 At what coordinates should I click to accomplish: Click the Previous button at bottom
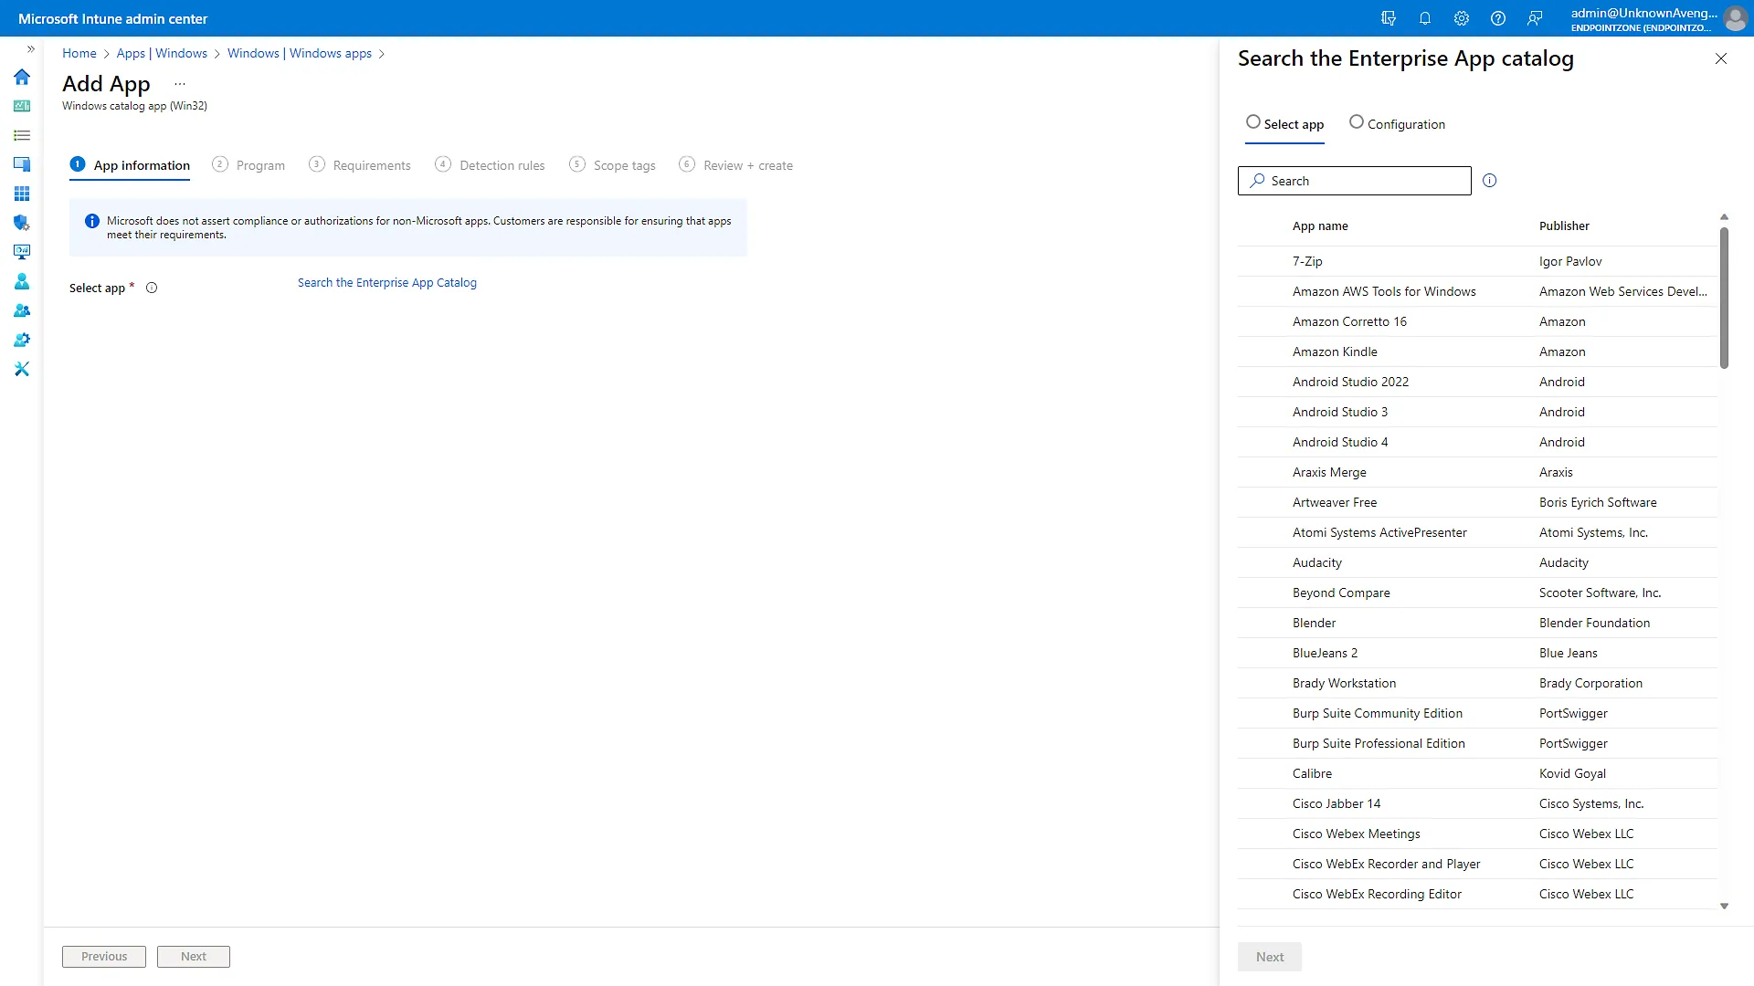click(x=103, y=956)
